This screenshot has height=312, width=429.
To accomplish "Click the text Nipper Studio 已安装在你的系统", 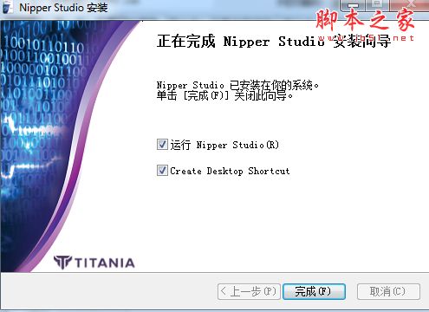I will click(237, 85).
